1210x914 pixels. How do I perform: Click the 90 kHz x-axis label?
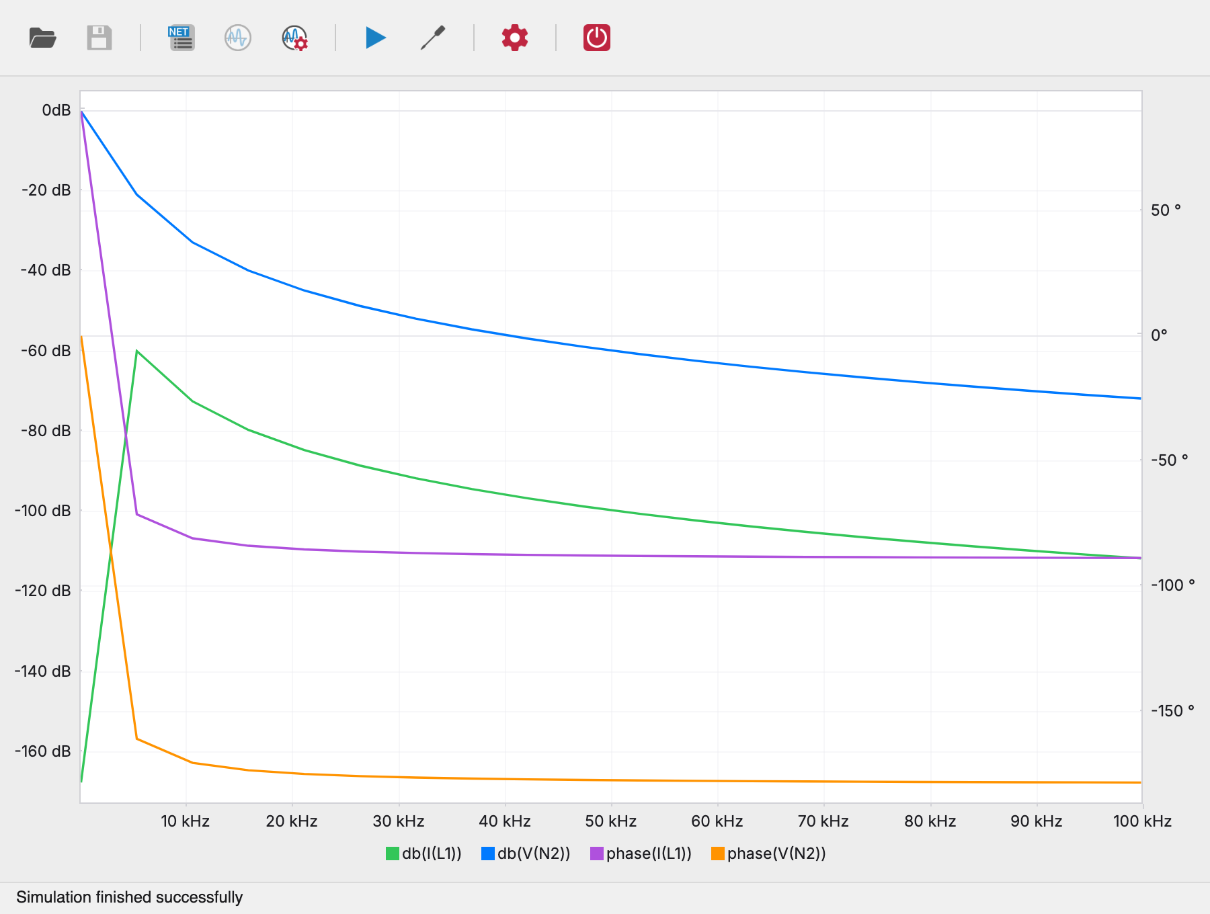pyautogui.click(x=1036, y=821)
